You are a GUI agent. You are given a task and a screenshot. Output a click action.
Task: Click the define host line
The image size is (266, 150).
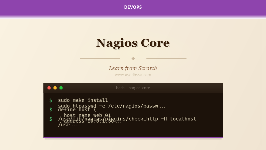pyautogui.click(x=77, y=110)
